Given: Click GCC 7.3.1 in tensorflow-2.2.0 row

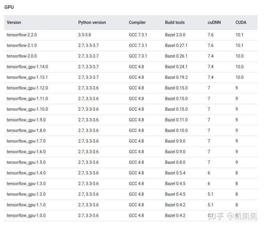Looking at the screenshot, I should [138, 35].
